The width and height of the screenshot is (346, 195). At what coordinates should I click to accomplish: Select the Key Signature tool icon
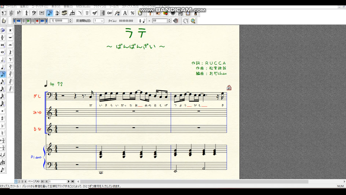pyautogui.click(x=19, y=13)
